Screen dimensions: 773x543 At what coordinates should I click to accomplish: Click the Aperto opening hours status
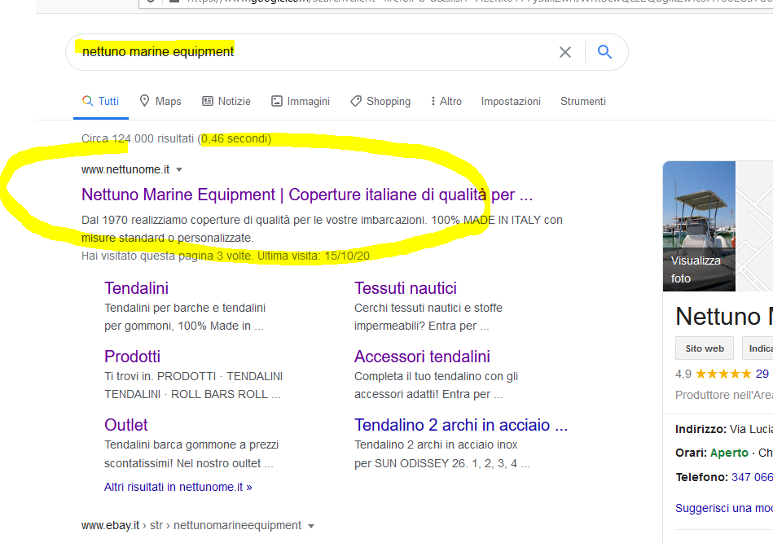click(729, 453)
